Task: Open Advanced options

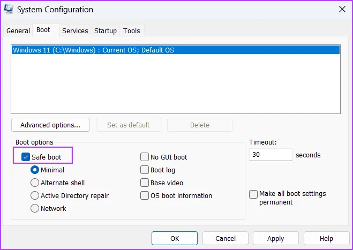Action: tap(50, 125)
